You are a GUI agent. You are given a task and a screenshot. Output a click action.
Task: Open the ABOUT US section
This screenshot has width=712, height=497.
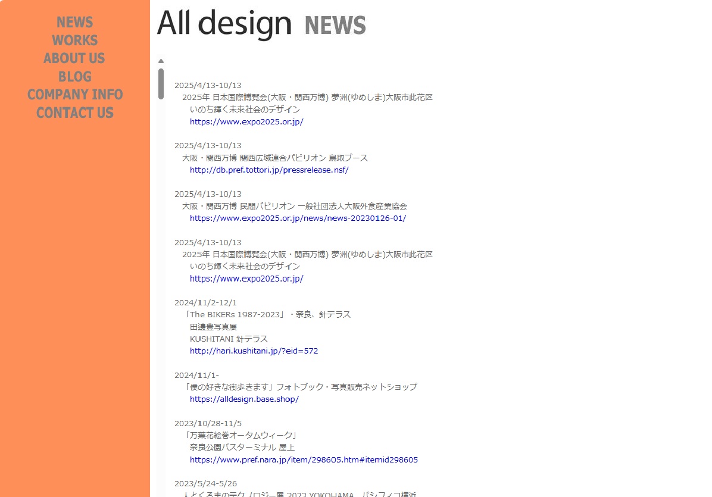pyautogui.click(x=74, y=58)
